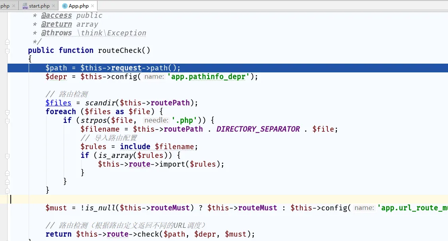This screenshot has width=448, height=241.
Task: Click the @throws doc tag
Action: point(56,33)
